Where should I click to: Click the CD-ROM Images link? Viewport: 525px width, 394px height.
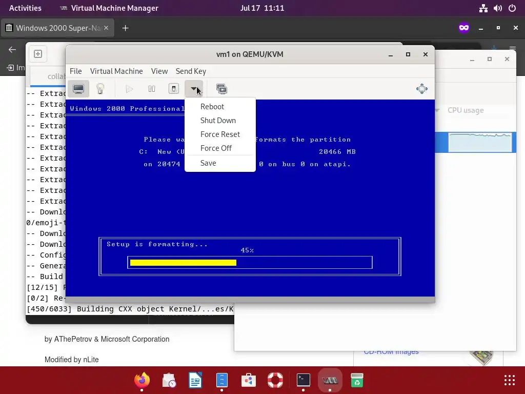click(x=391, y=352)
